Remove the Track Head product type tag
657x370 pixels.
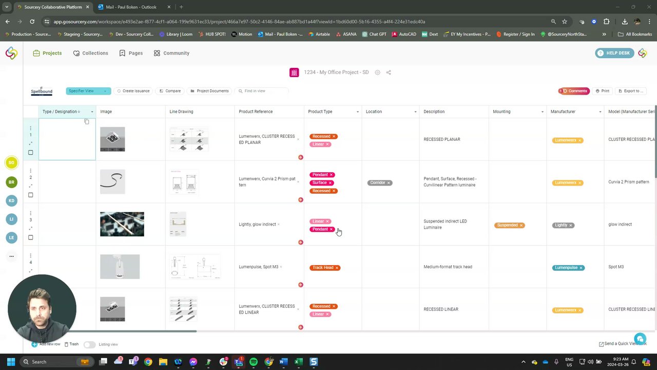coord(337,268)
